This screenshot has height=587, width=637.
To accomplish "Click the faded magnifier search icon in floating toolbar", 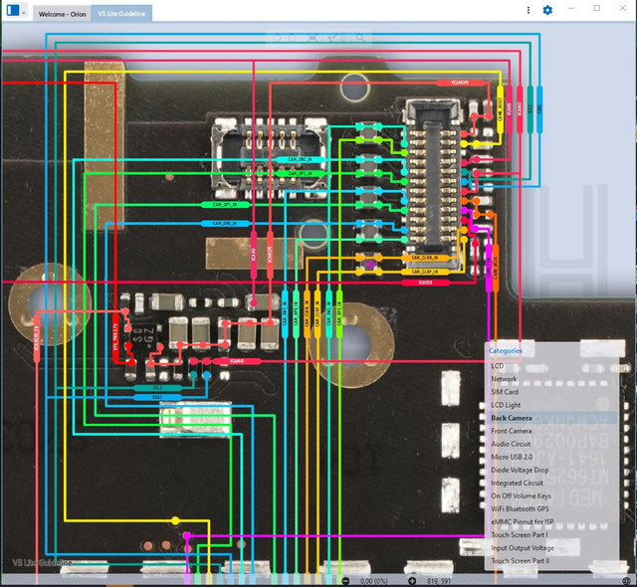I will (x=360, y=38).
